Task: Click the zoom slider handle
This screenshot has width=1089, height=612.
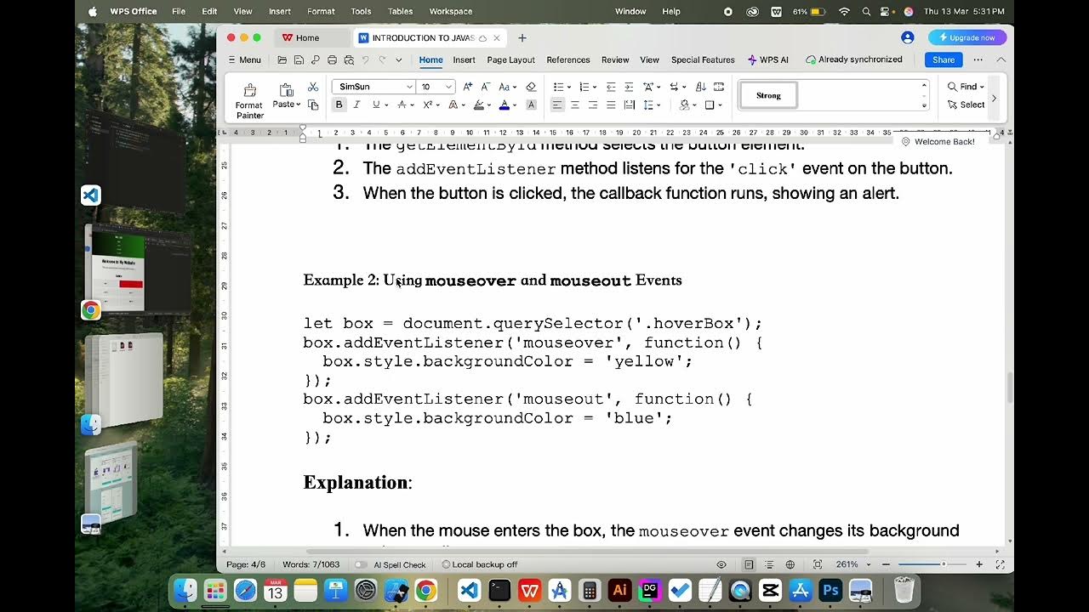Action: coord(943,564)
